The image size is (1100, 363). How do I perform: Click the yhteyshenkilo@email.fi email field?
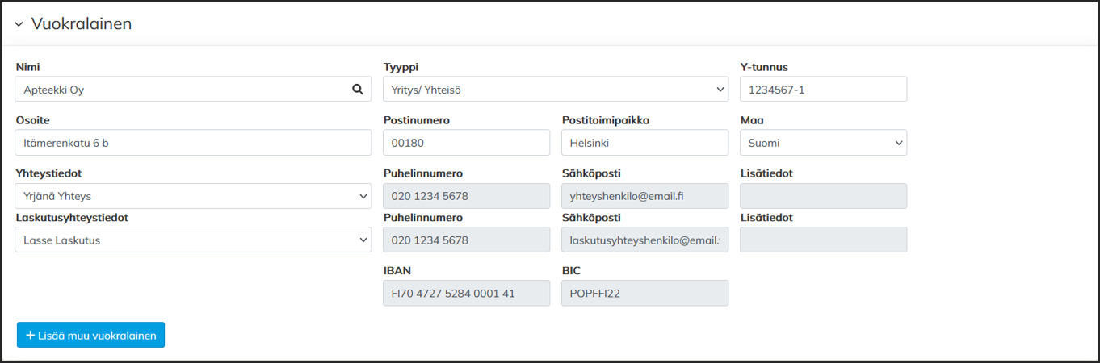644,196
